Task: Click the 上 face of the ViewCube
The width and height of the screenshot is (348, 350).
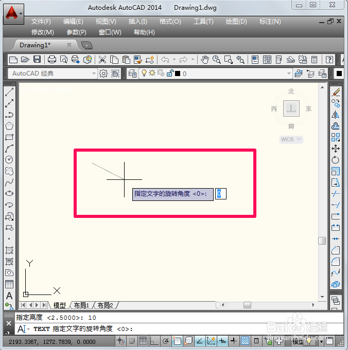Action: pos(291,108)
